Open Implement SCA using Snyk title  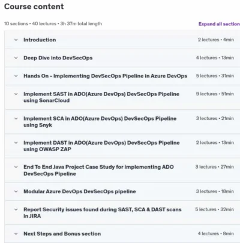tap(100, 122)
